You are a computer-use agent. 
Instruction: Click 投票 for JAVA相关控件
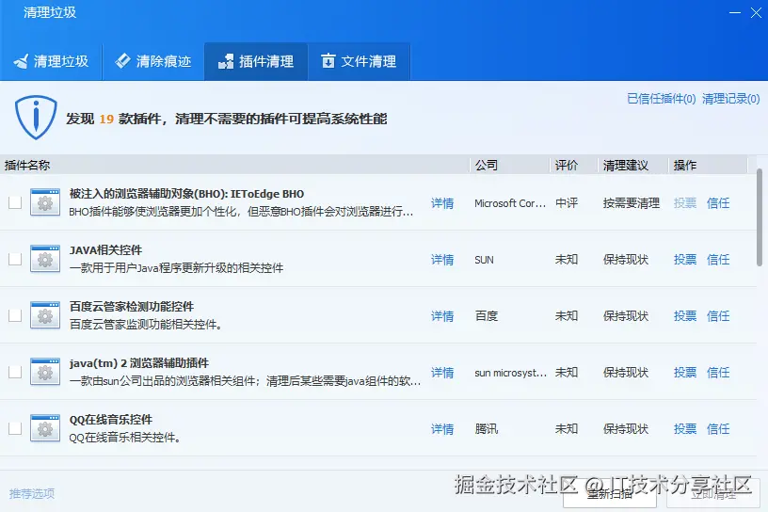(685, 259)
